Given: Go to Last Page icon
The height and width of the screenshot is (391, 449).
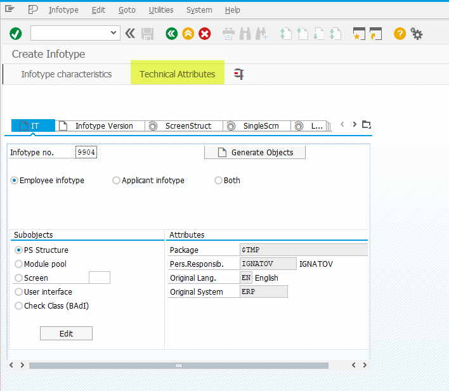Looking at the screenshot, I should [x=335, y=34].
